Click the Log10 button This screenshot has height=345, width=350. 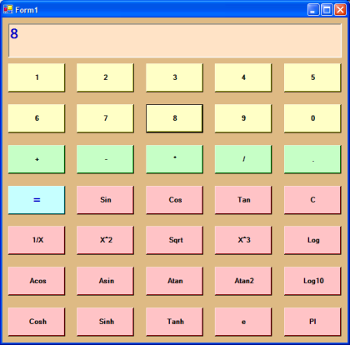click(x=312, y=281)
